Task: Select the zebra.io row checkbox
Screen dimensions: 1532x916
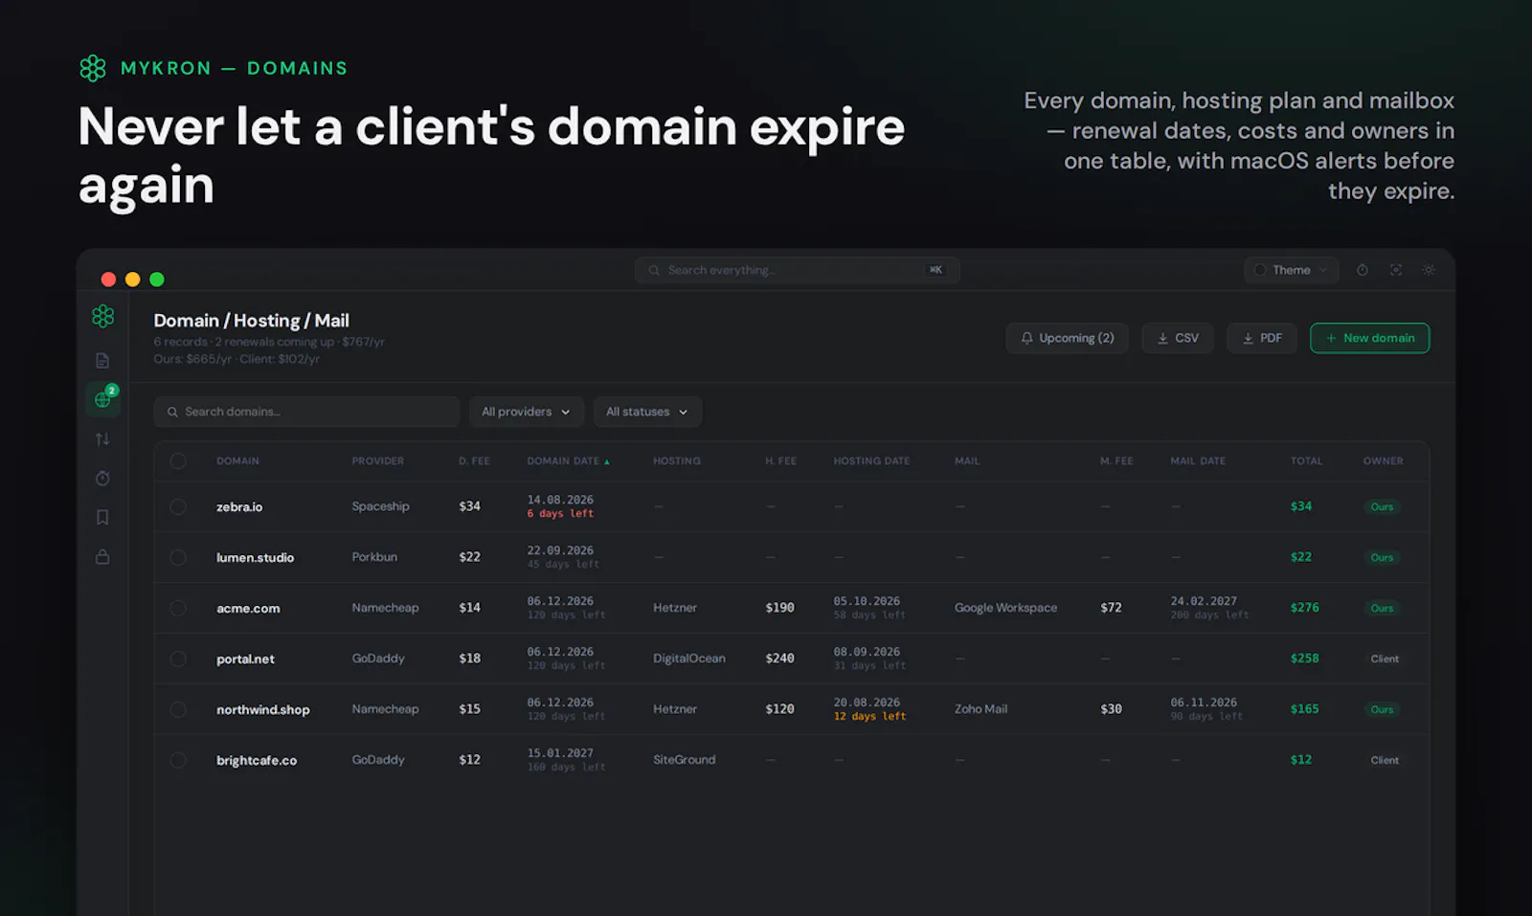Action: pos(178,506)
